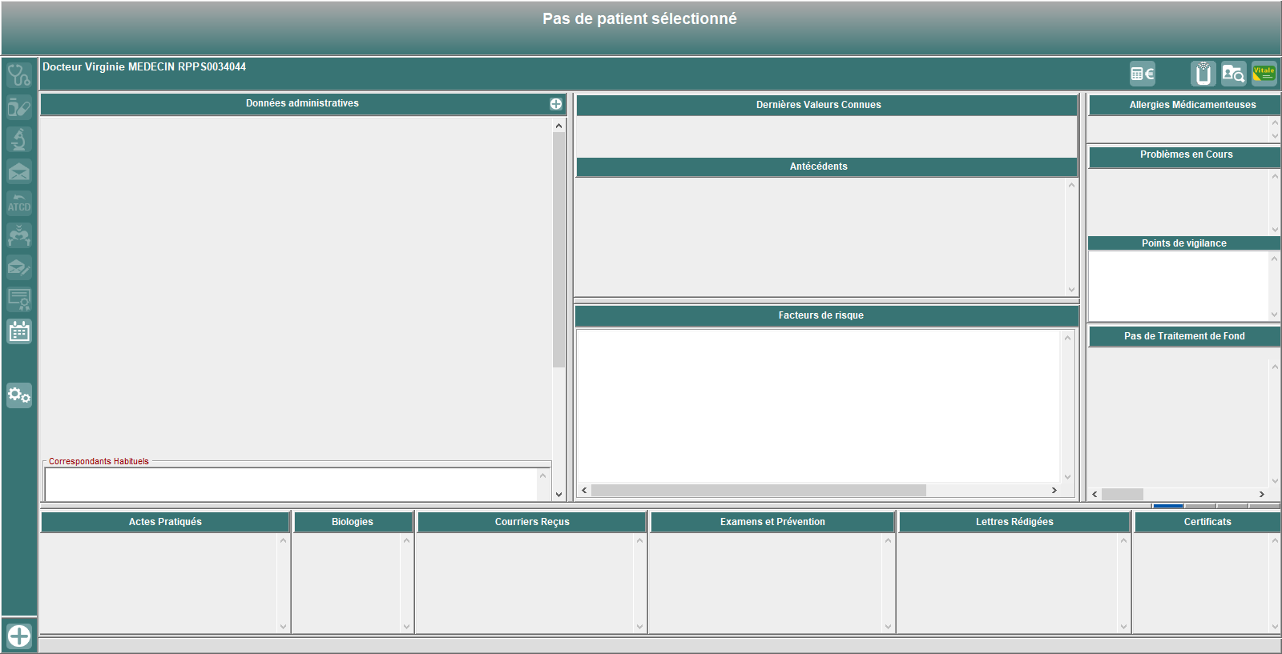
Task: Open the ATCD antecedents sidebar icon
Action: pos(19,203)
